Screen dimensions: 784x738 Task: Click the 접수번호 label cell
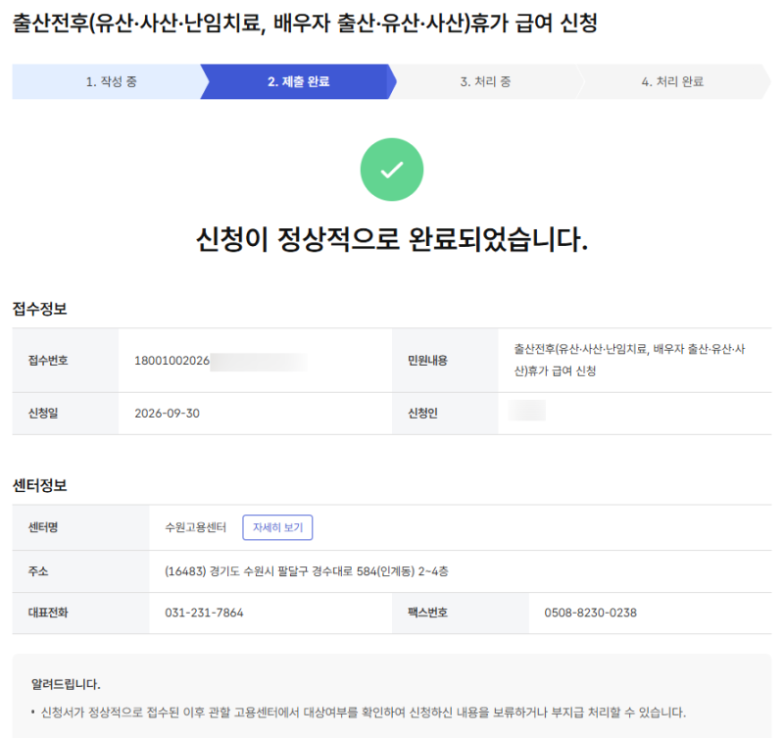66,361
